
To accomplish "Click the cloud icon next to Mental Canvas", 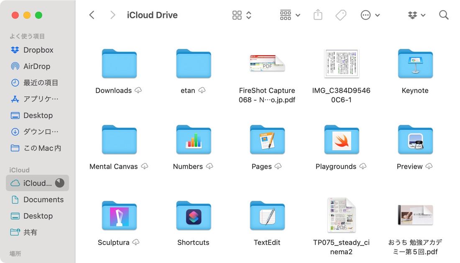I will 145,166.
